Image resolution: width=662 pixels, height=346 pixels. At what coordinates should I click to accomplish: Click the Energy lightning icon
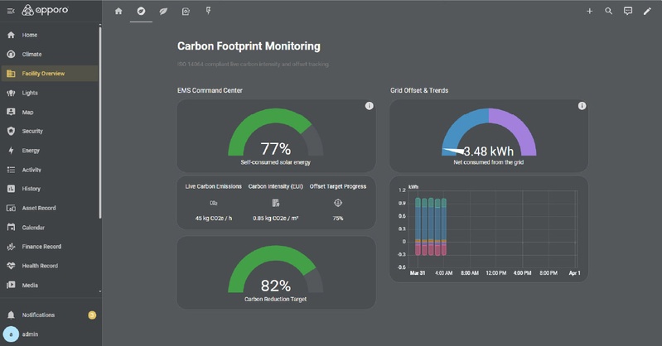click(11, 150)
